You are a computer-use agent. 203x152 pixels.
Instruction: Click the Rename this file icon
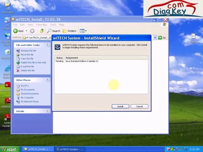18,51
